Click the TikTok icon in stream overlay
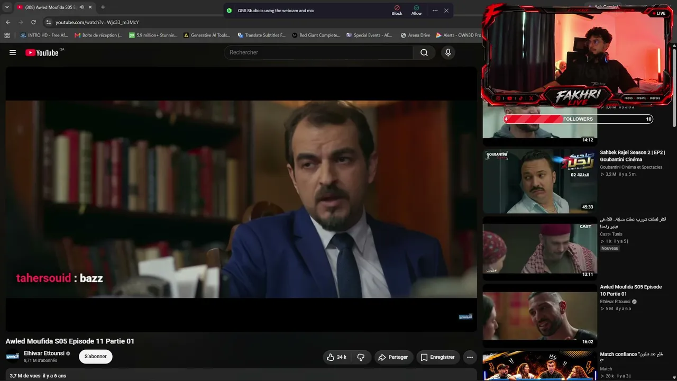The height and width of the screenshot is (381, 677). (x=520, y=98)
